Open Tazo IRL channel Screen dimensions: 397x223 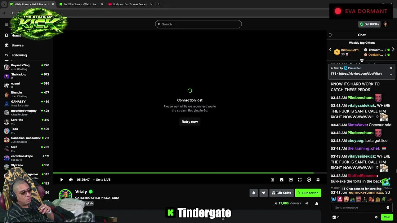click(26, 131)
